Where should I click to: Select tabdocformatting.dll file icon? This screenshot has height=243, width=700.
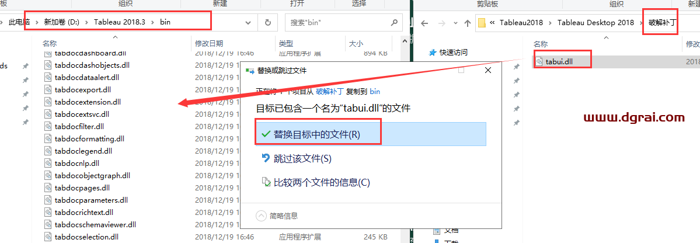coord(48,138)
